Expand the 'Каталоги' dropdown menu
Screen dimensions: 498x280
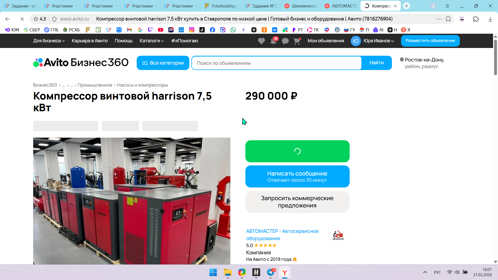click(151, 41)
